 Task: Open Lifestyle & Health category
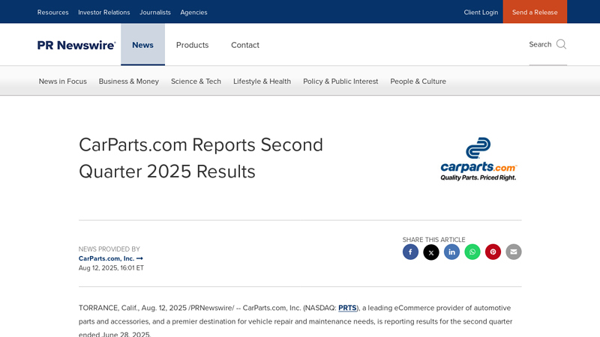[262, 82]
